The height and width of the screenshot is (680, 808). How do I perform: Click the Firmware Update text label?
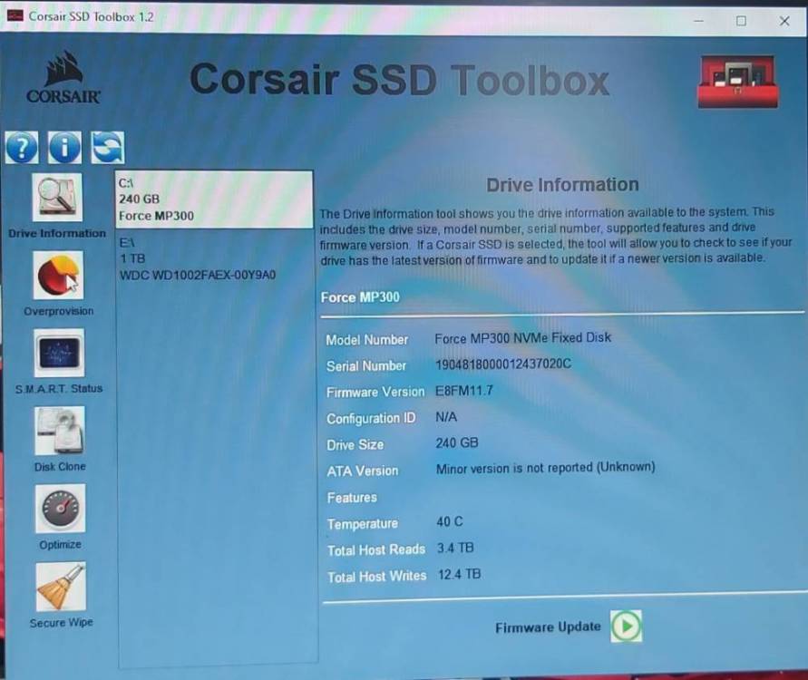pyautogui.click(x=548, y=627)
